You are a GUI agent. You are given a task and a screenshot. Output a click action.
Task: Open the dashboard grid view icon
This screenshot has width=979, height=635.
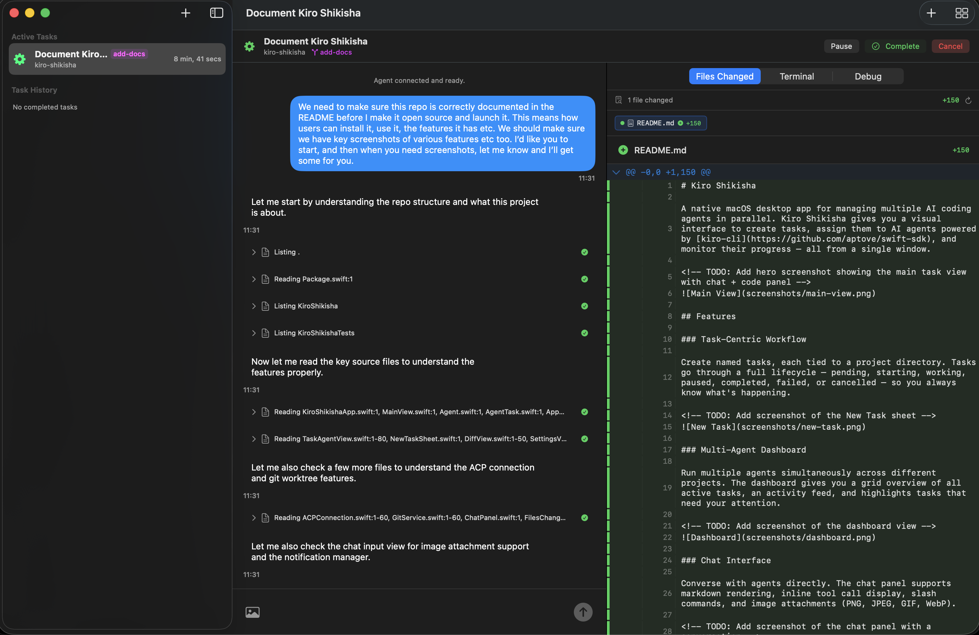(961, 13)
